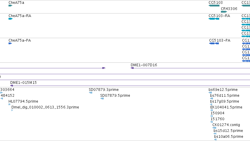Select the bs10a06.5prime label
Viewport: 250px width, 141px height.
tap(229, 137)
